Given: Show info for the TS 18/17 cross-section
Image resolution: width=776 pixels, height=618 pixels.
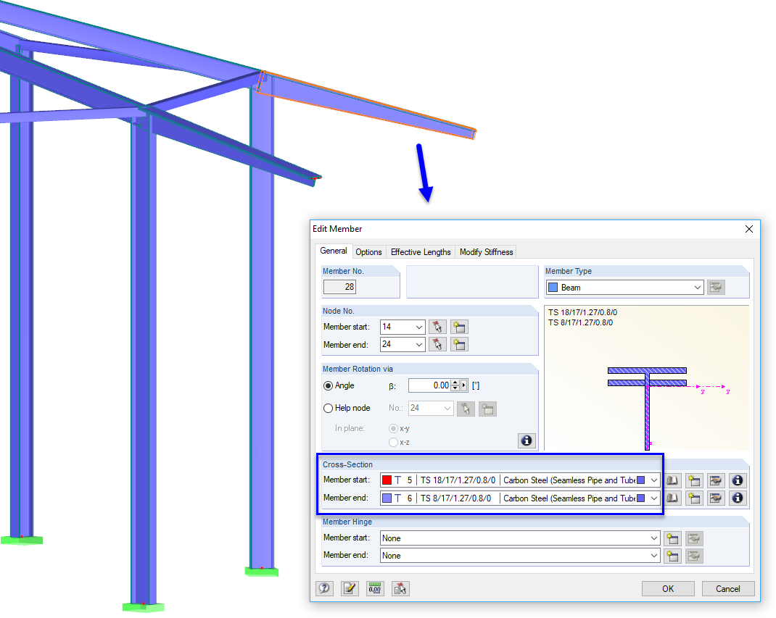Looking at the screenshot, I should [x=738, y=480].
